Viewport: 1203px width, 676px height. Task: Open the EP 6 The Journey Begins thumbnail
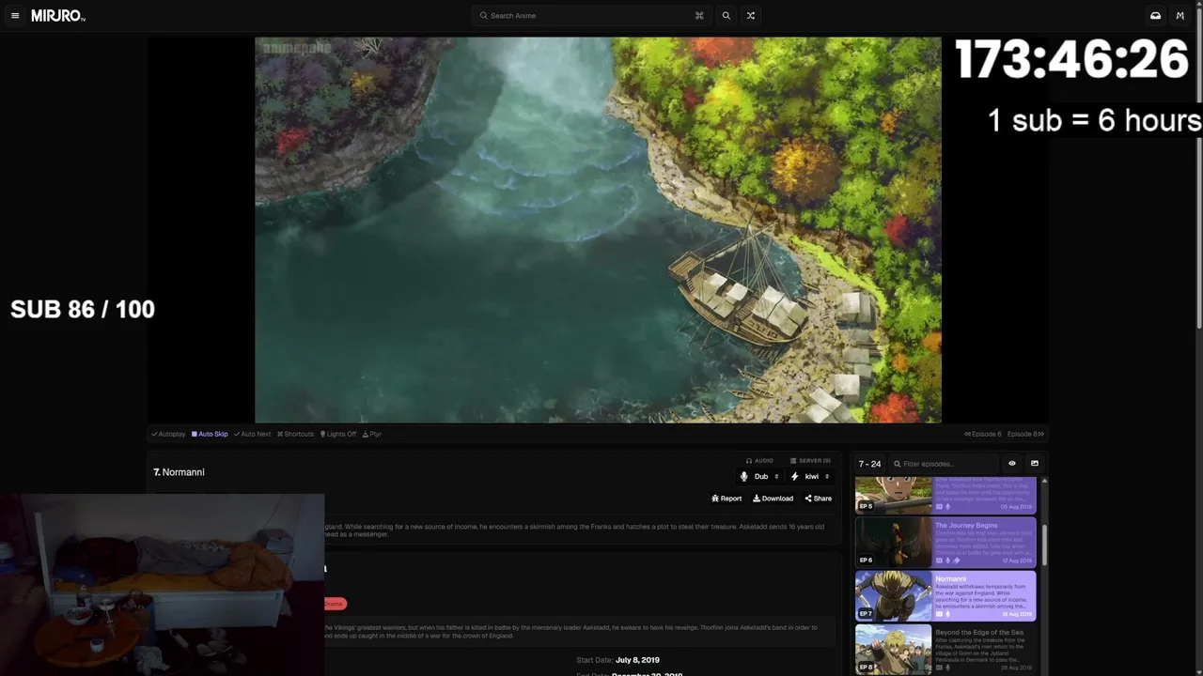click(x=893, y=542)
